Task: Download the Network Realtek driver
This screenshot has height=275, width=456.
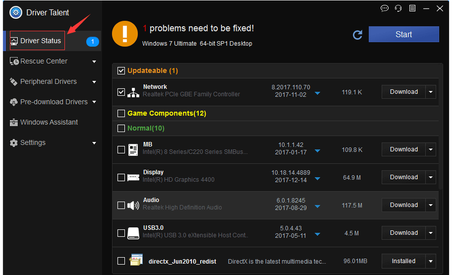Action: click(x=404, y=92)
